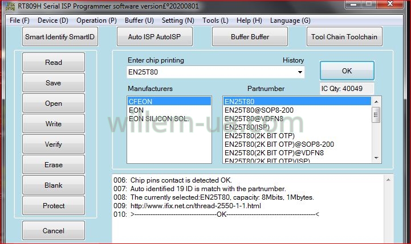
Task: Click the Blank check button
Action: [x=54, y=185]
